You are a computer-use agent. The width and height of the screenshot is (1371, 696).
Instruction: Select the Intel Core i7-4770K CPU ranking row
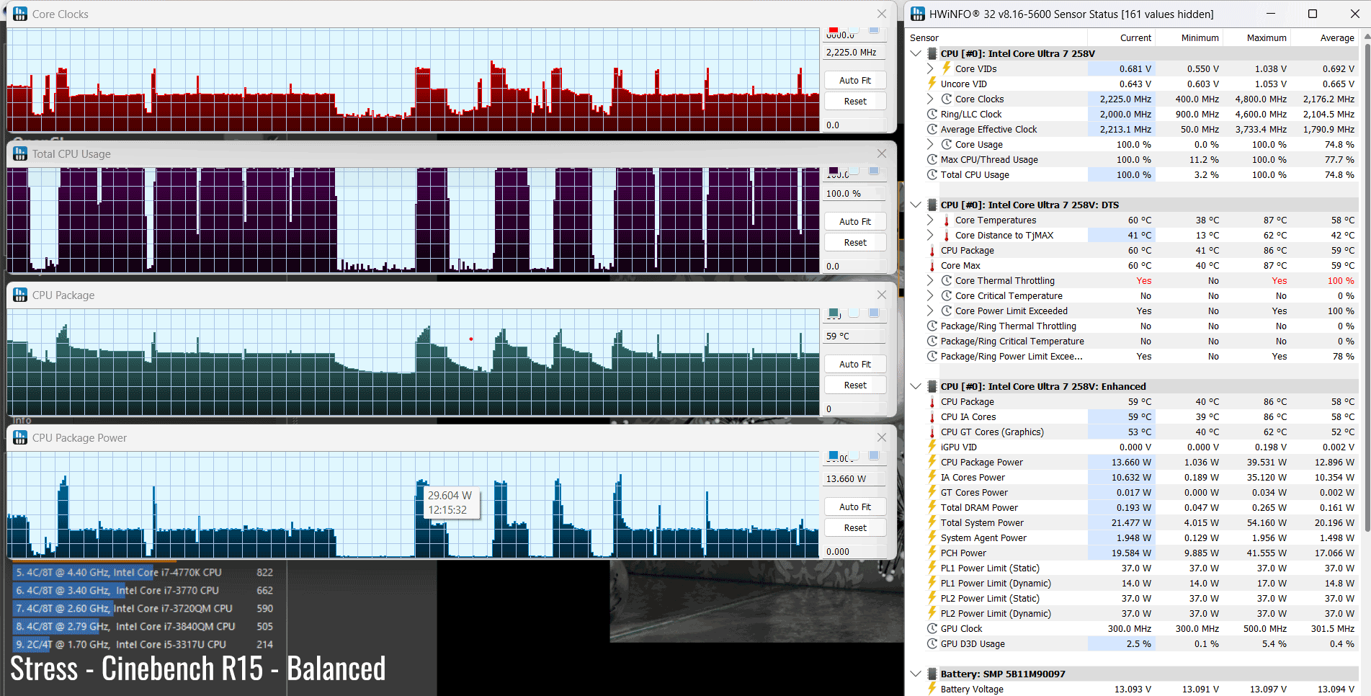pos(145,572)
